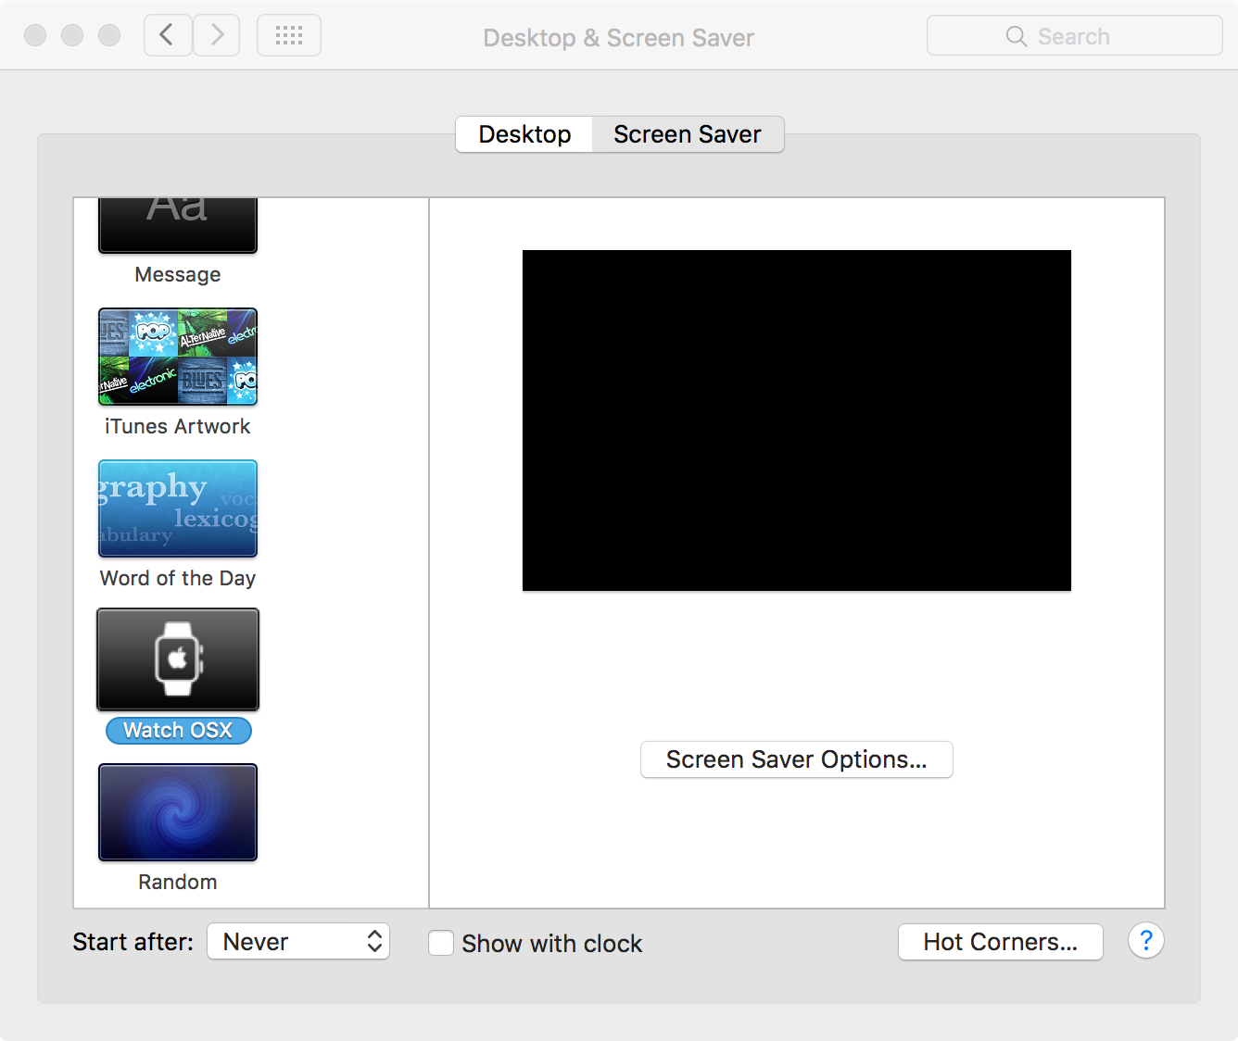Minimize the Desktop & Screen Saver window

(72, 35)
